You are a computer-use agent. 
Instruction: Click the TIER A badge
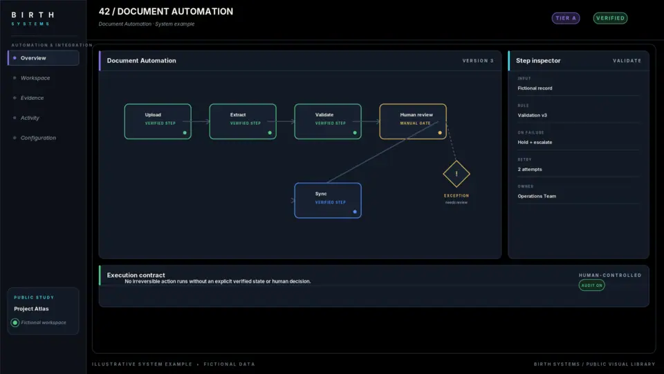[565, 18]
